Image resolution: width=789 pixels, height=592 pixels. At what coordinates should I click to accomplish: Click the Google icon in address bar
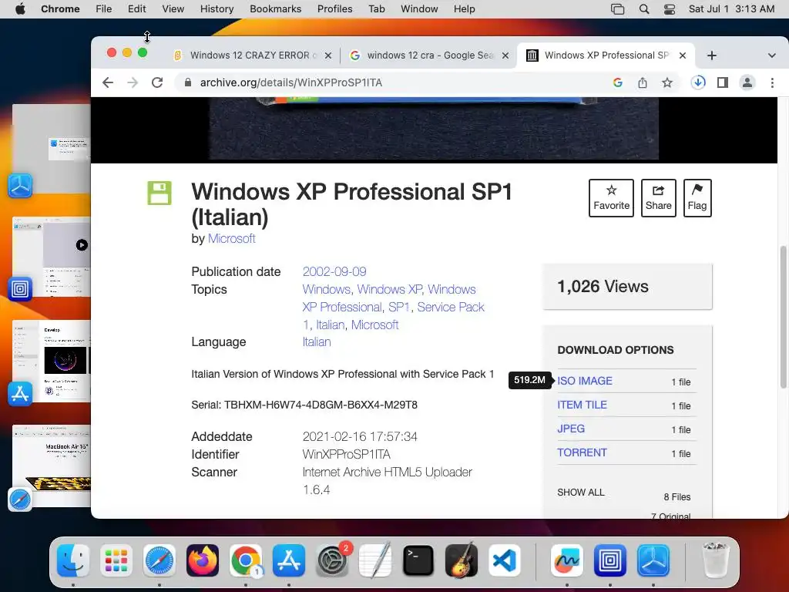tap(618, 82)
